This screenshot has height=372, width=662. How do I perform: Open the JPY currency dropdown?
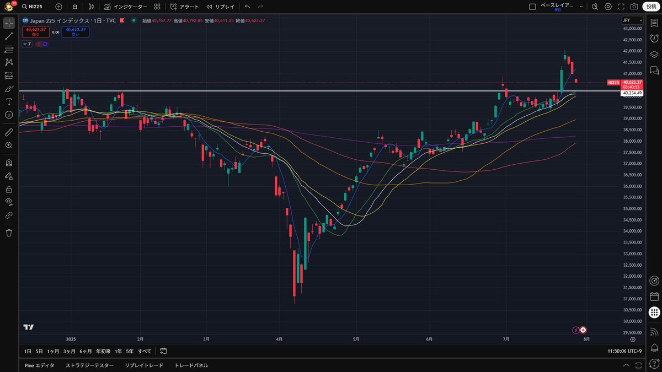[633, 20]
